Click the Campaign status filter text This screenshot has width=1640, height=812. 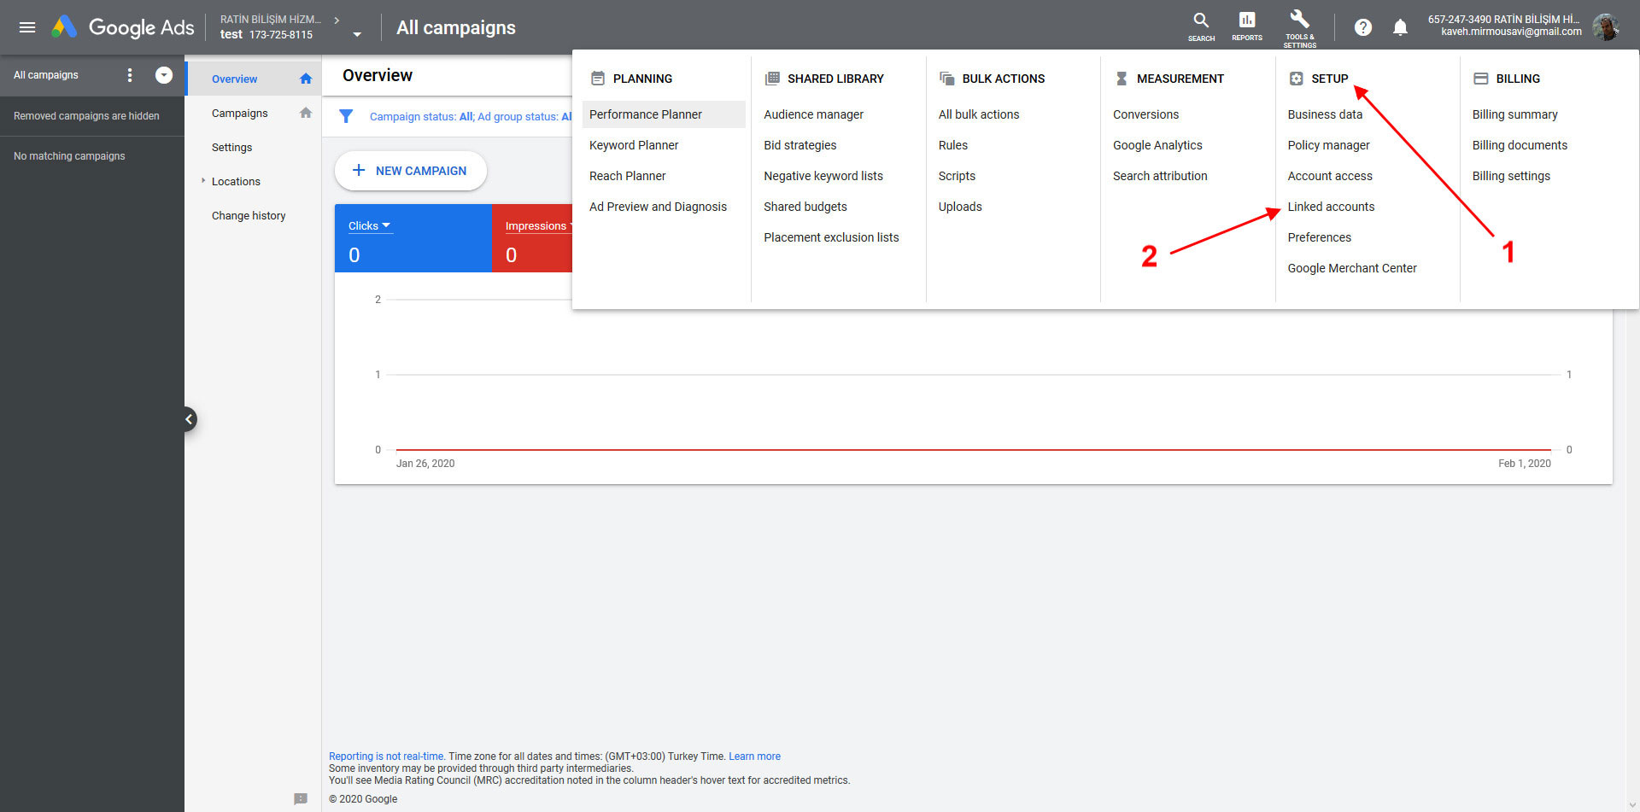coord(471,116)
